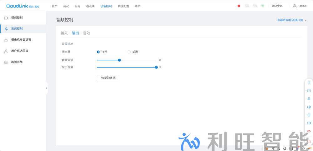Open the dial pad from floating toolbar

click(x=309, y=83)
